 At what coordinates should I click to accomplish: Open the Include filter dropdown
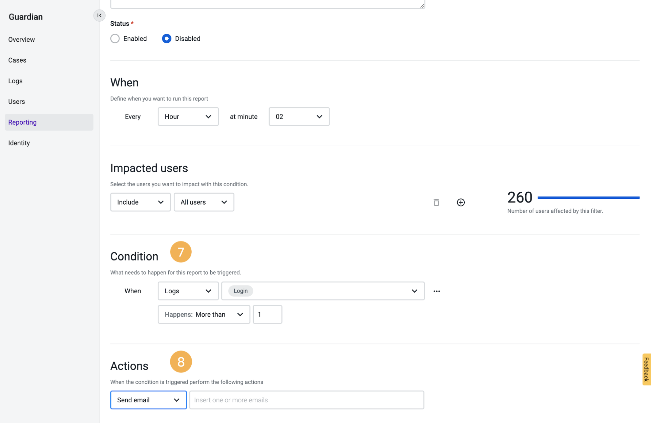[140, 202]
